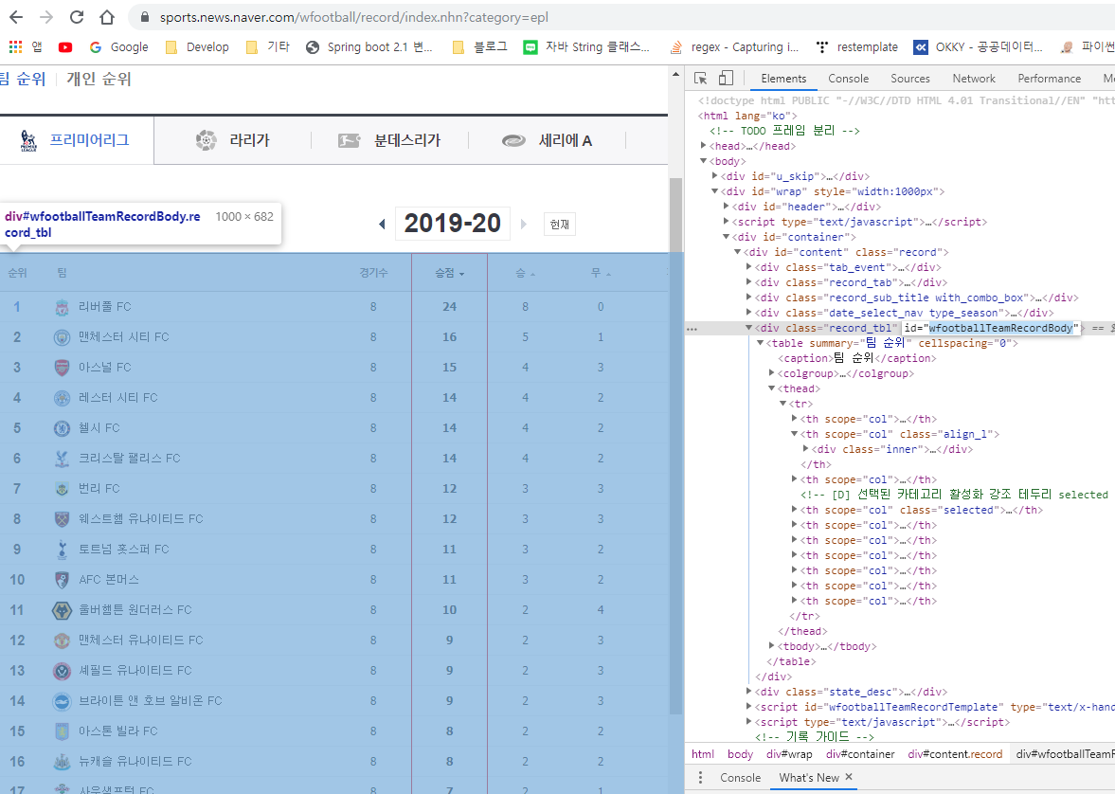
Task: Select the 세리에 A league tab
Action: pos(547,140)
